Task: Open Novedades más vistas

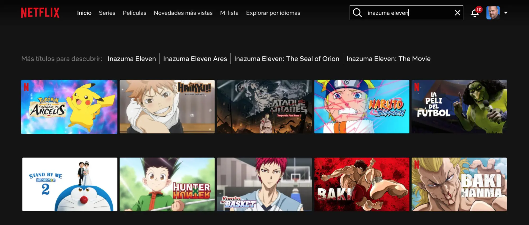Action: pyautogui.click(x=183, y=13)
